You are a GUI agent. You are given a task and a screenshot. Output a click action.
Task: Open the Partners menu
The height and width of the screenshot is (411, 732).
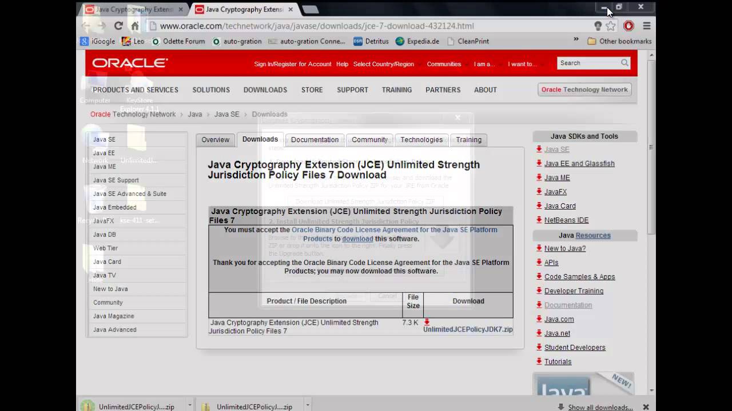pyautogui.click(x=443, y=90)
